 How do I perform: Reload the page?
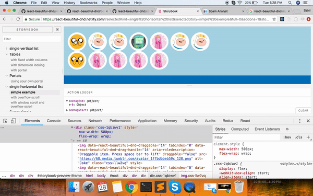pyautogui.click(x=18, y=19)
